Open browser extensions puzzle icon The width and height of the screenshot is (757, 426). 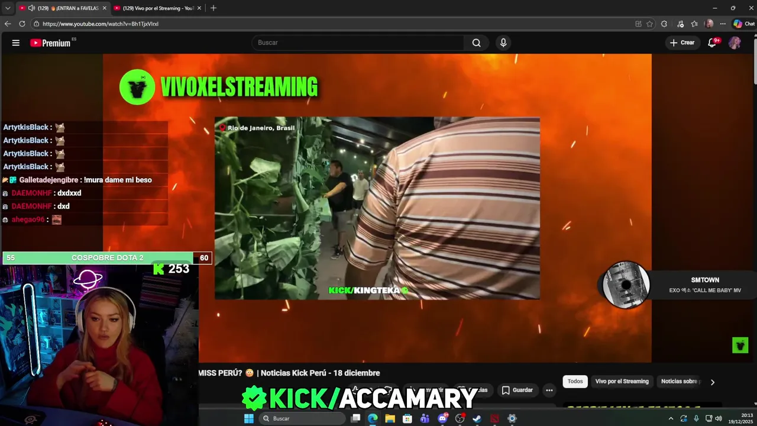[664, 24]
